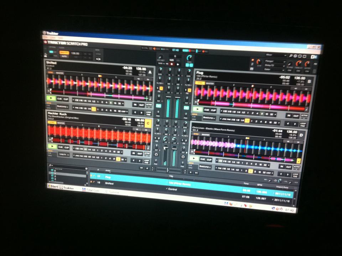Viewport: 342px width, 256px height.
Task: Open BeatJump mode dropdown on Deck B
Action: (209, 117)
